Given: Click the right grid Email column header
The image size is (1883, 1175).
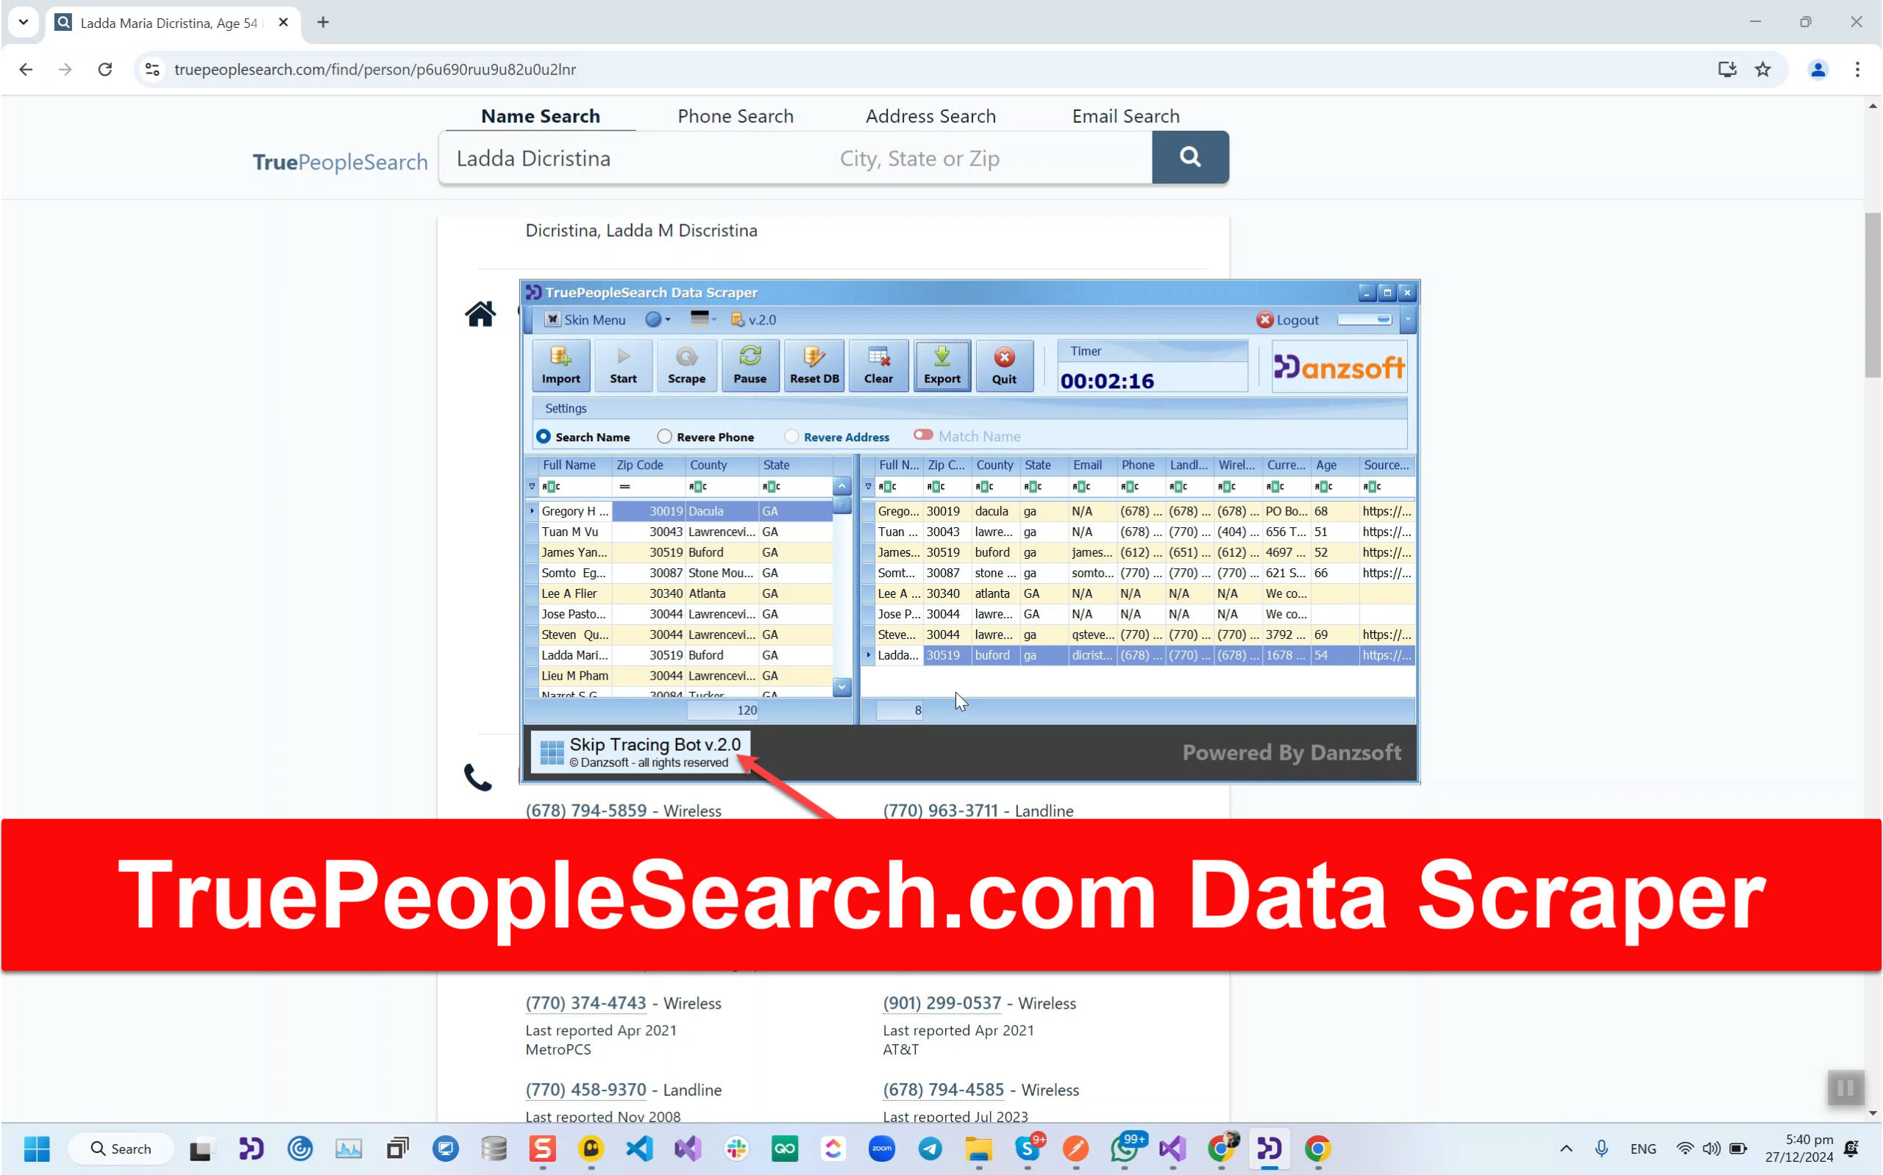Looking at the screenshot, I should [1092, 465].
